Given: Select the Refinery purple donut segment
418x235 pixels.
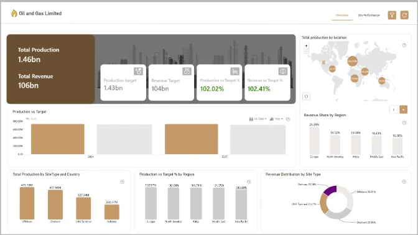Looking at the screenshot, I should click(x=330, y=190).
